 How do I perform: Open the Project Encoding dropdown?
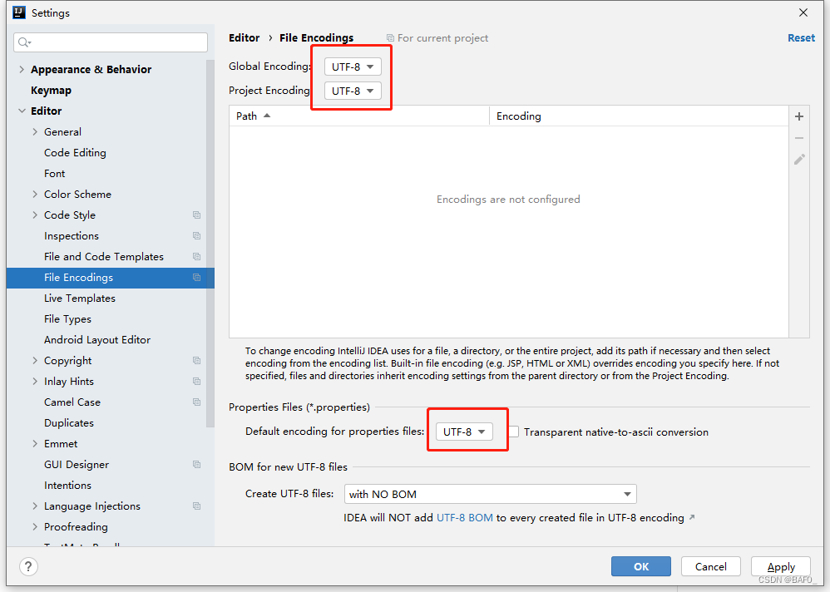point(353,91)
